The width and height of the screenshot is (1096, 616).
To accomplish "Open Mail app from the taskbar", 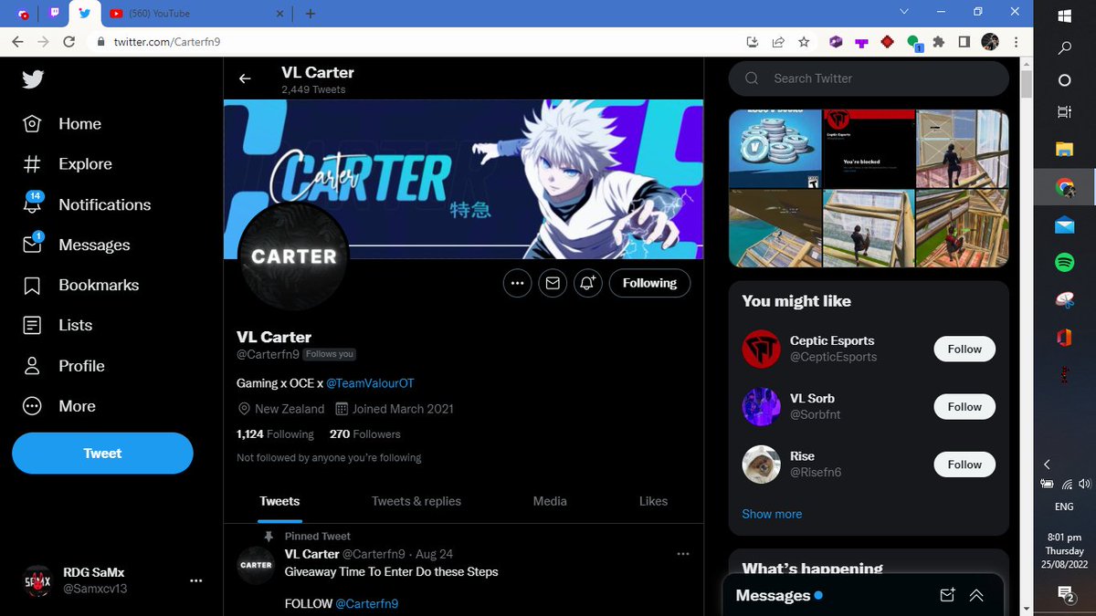I will [1064, 225].
